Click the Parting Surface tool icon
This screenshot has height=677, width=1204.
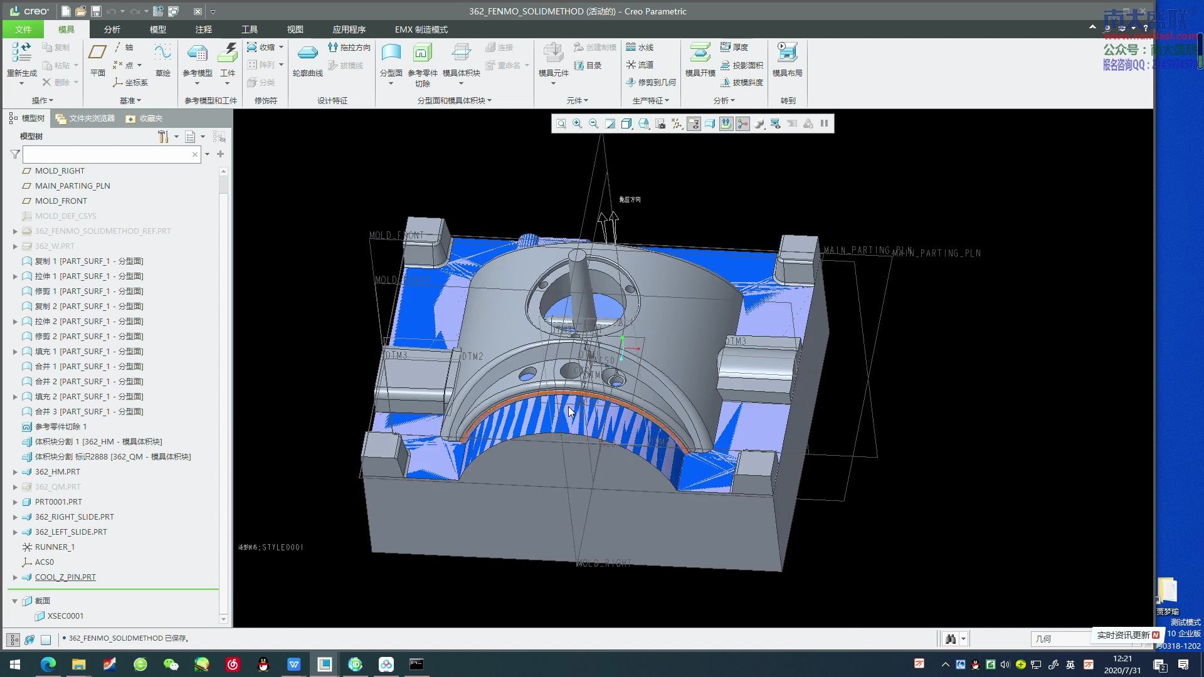pos(391,54)
